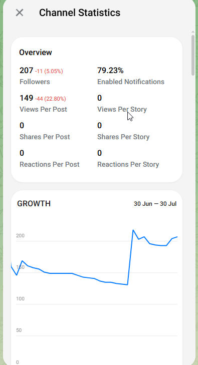Close the Channel Statistics panel
The height and width of the screenshot is (365, 198).
pyautogui.click(x=20, y=13)
